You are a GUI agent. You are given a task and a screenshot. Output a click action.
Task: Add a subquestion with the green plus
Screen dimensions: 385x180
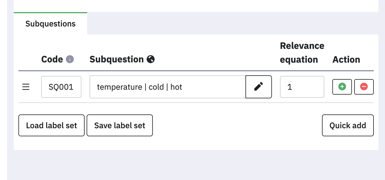point(342,87)
